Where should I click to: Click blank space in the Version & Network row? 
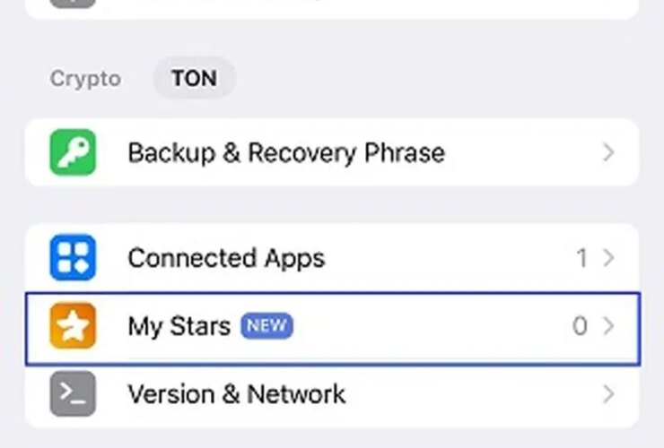point(467,393)
